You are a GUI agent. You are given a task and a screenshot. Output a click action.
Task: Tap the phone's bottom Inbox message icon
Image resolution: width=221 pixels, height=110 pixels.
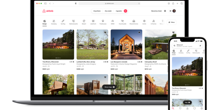coord(194,108)
